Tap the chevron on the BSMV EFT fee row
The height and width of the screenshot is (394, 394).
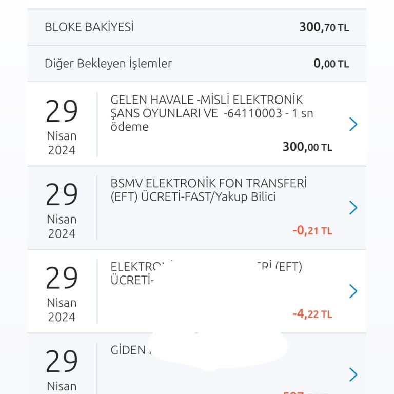click(353, 208)
